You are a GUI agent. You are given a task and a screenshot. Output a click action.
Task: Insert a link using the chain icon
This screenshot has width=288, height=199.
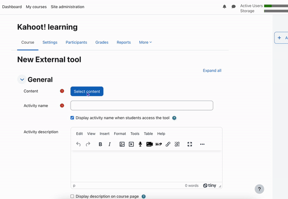(x=168, y=144)
